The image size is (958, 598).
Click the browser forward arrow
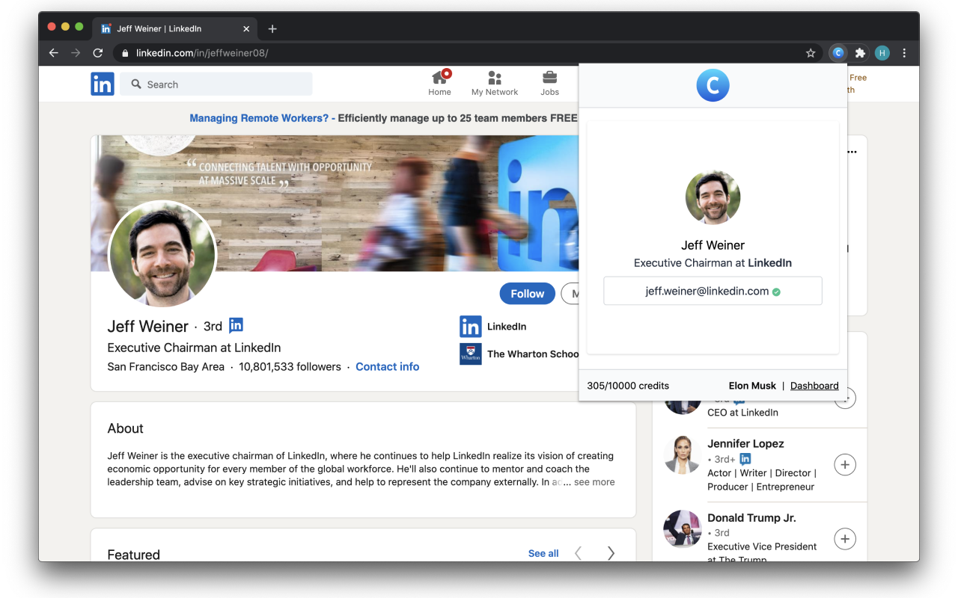click(x=75, y=53)
